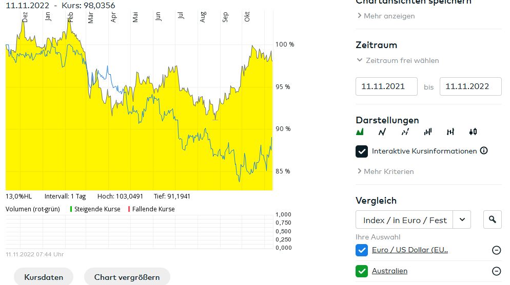Choose the dashed line chart display

coord(405,132)
